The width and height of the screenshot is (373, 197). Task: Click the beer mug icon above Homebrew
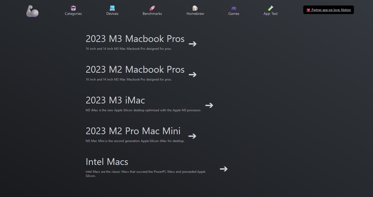[195, 8]
